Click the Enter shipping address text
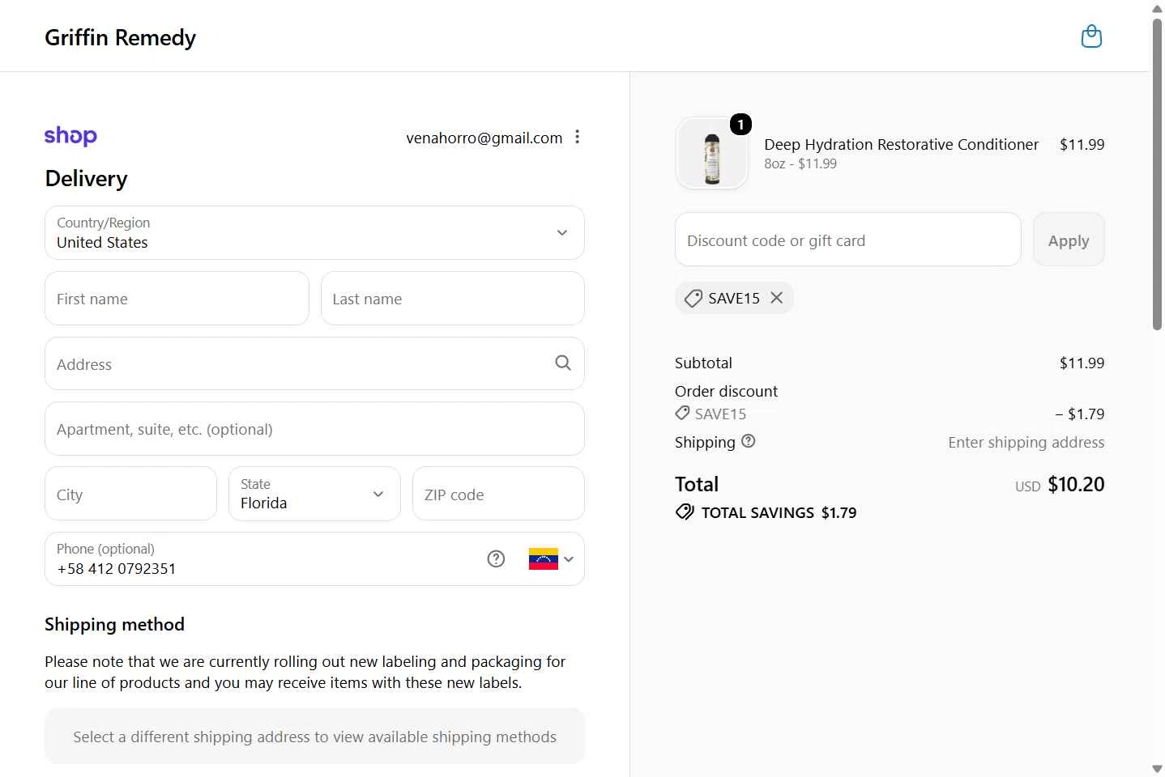 [1026, 442]
